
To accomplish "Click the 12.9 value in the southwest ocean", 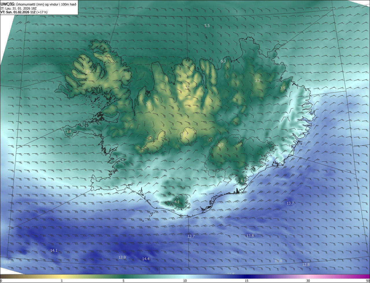I will click(122, 257).
